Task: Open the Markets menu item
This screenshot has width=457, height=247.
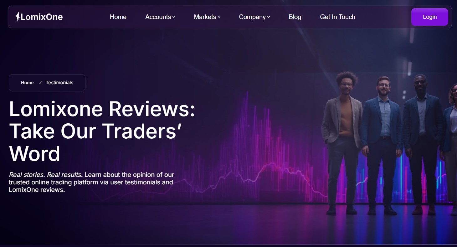Action: [x=205, y=17]
